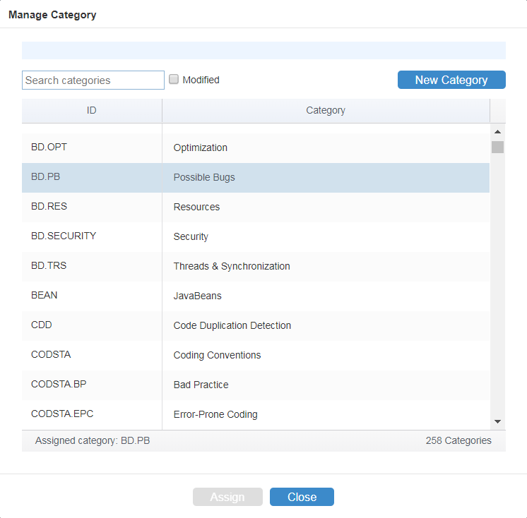Click the Search categories input field

pyautogui.click(x=93, y=80)
